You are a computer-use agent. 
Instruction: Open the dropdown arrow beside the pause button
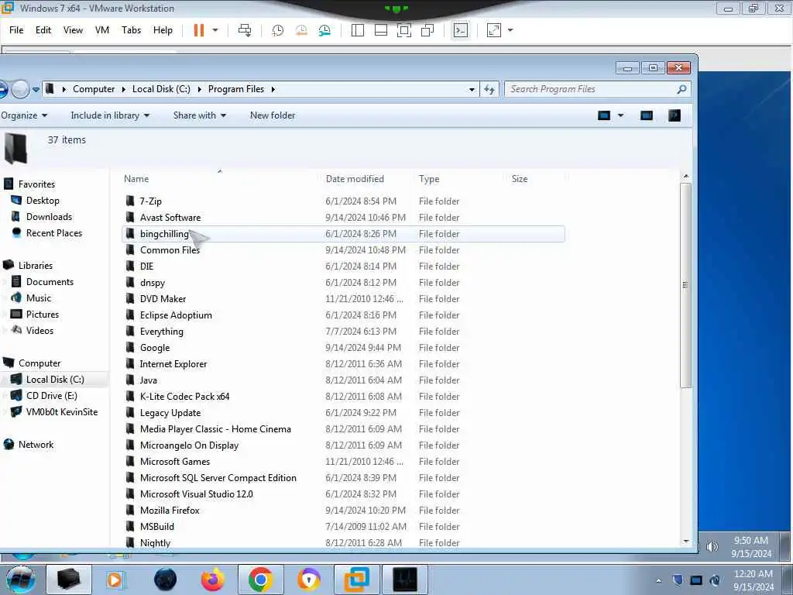tap(215, 30)
